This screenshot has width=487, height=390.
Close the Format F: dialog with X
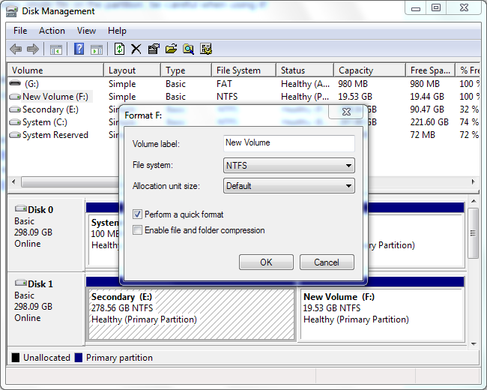[x=346, y=112]
